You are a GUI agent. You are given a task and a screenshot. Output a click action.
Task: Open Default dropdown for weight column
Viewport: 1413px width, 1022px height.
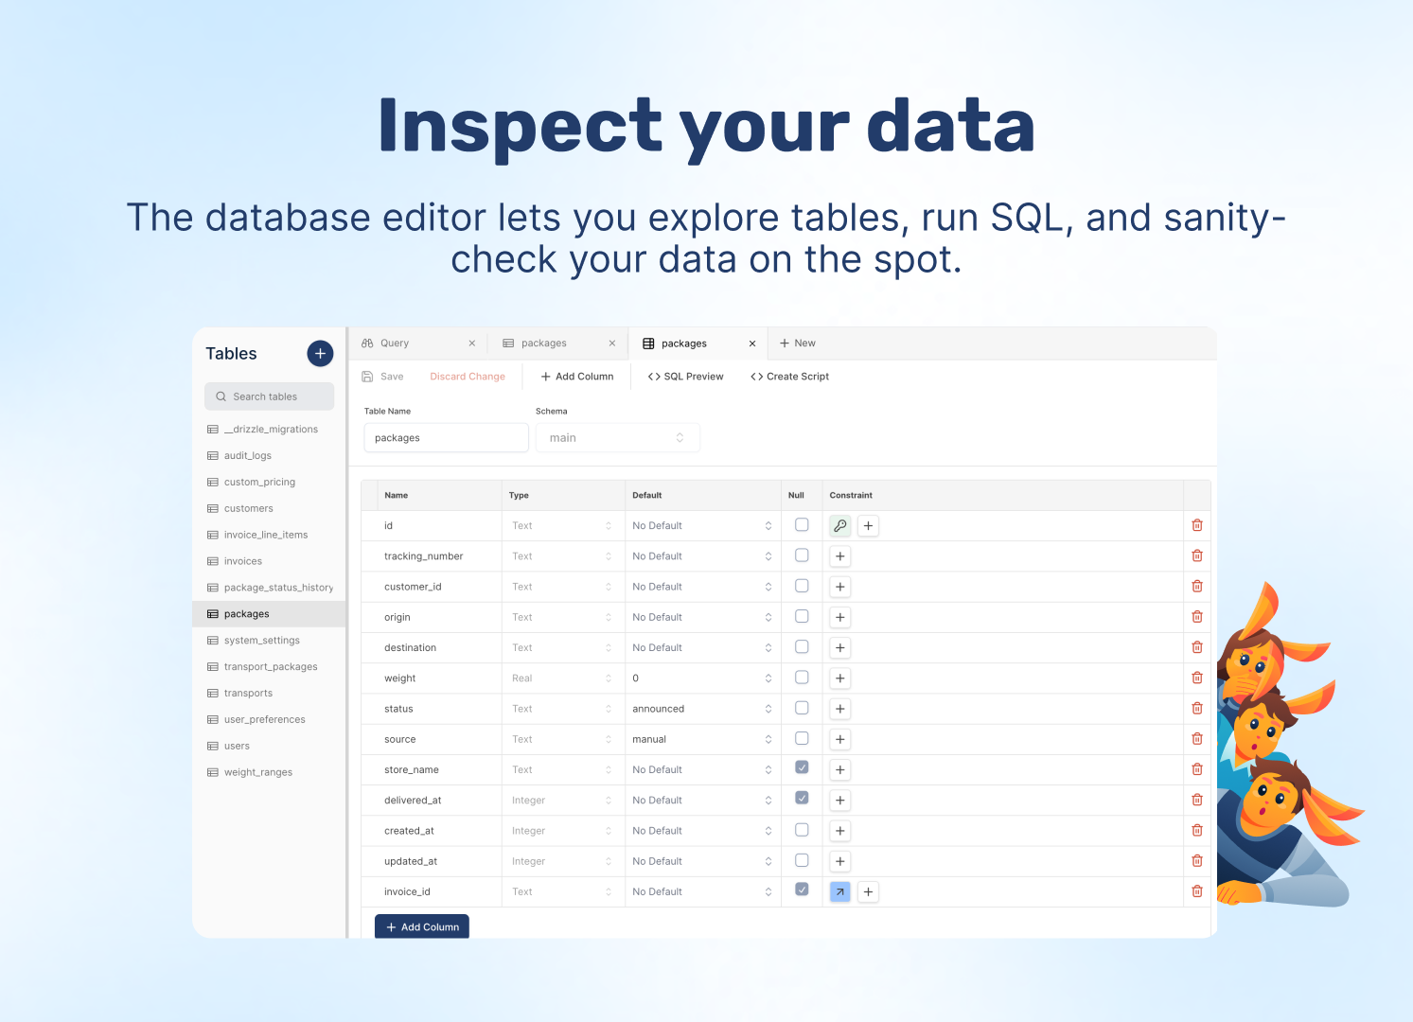click(702, 678)
